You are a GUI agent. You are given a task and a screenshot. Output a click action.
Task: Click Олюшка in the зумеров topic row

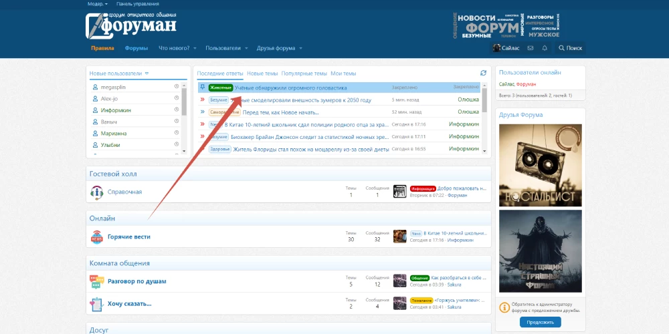pyautogui.click(x=468, y=100)
